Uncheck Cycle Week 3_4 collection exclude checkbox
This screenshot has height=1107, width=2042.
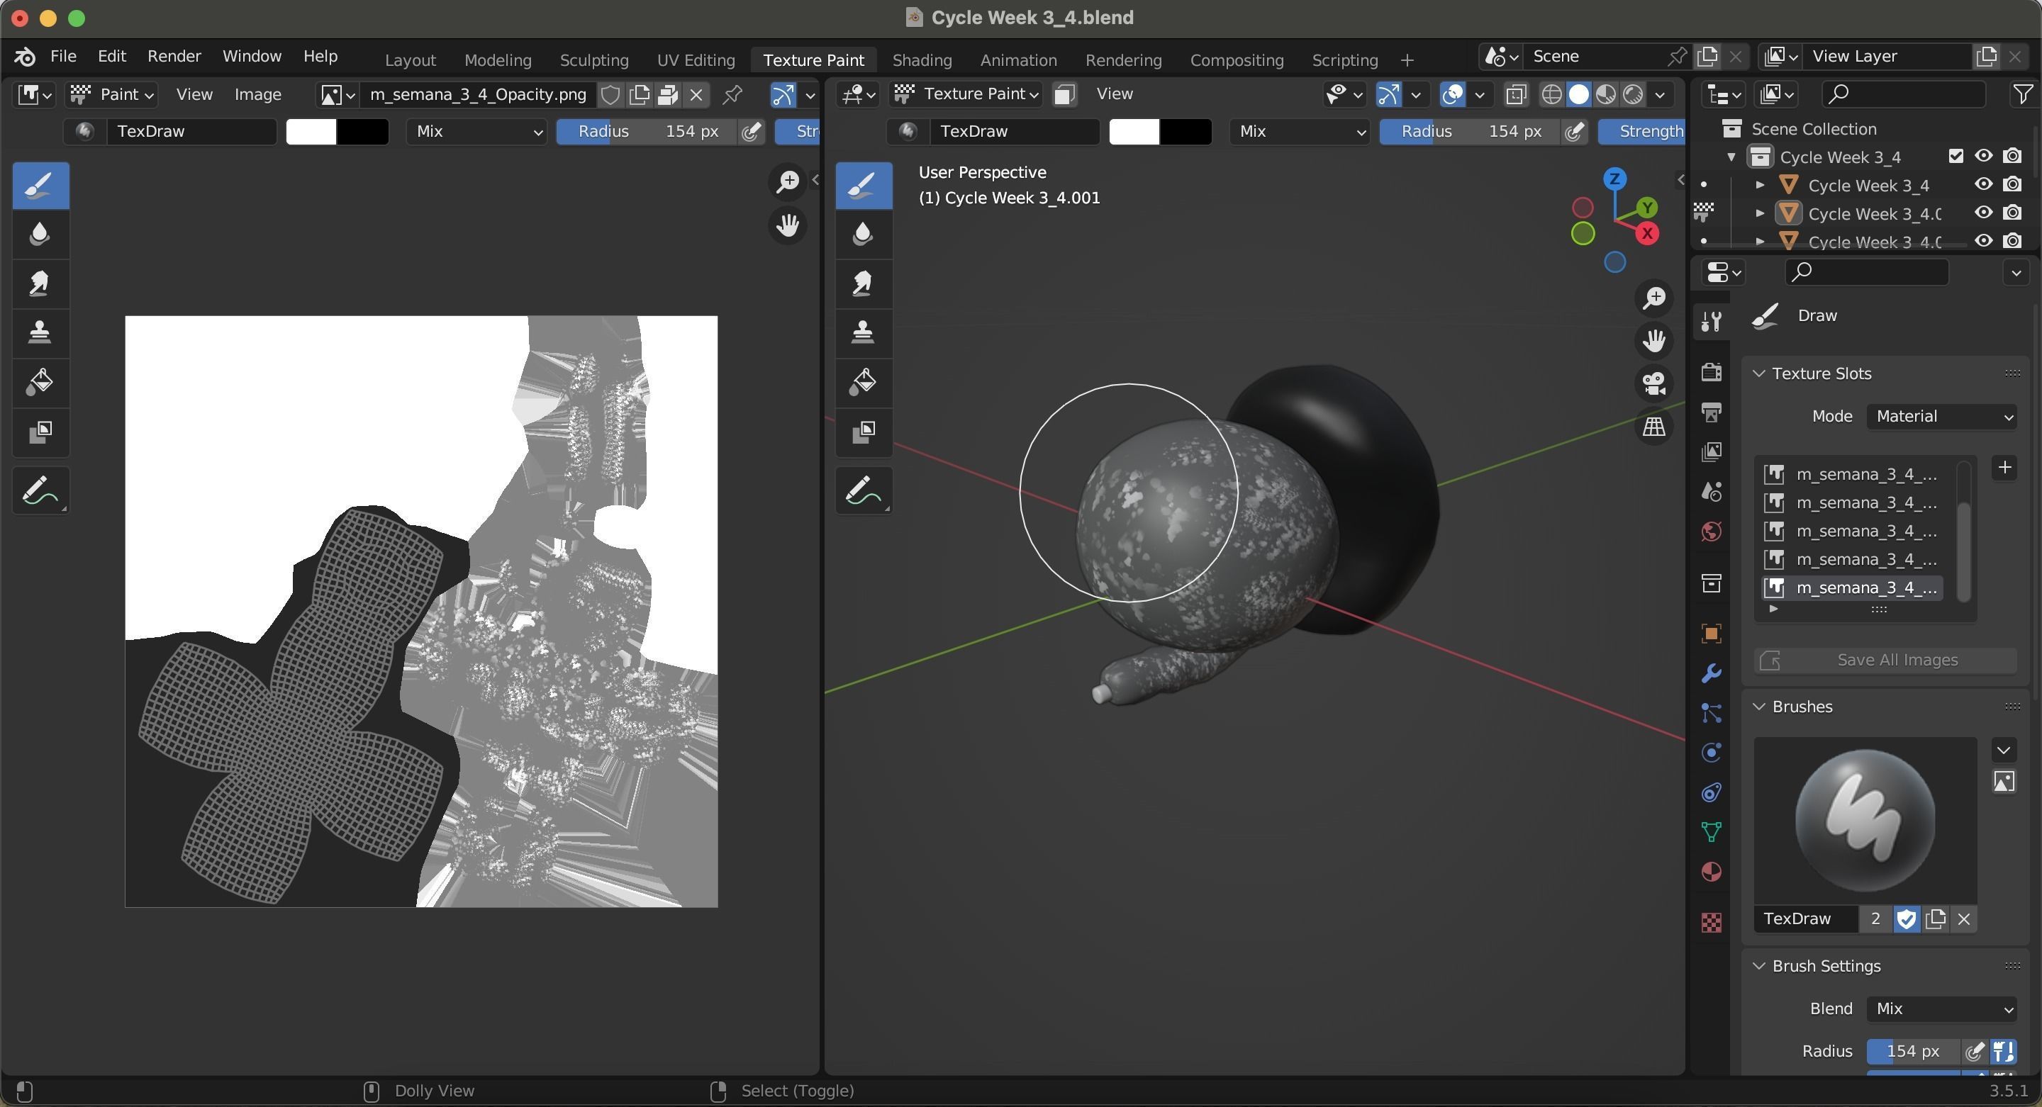pos(1955,156)
